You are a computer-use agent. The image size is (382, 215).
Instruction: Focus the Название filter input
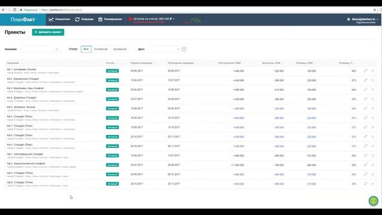click(38, 49)
